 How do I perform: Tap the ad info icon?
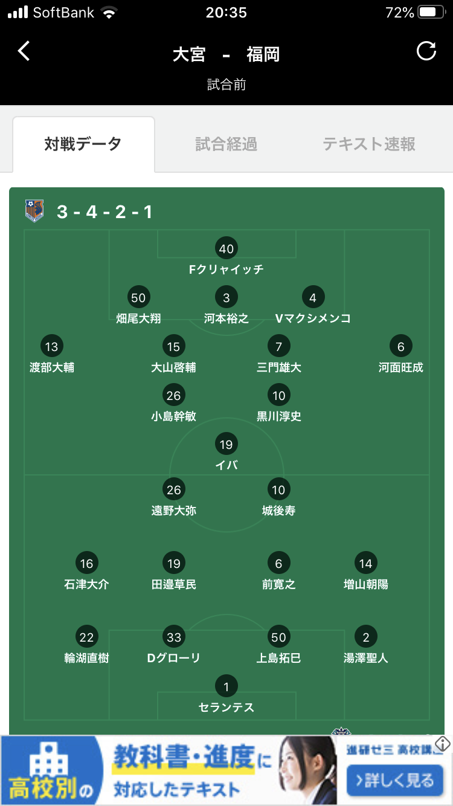pos(443,744)
